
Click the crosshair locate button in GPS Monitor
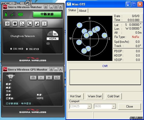57,78
